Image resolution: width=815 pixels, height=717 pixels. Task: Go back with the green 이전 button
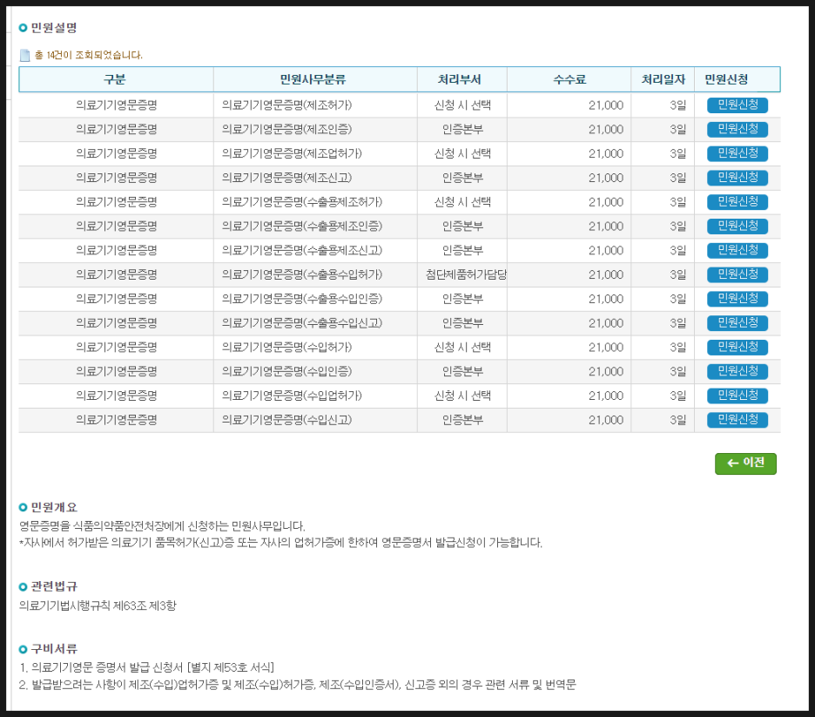pyautogui.click(x=745, y=463)
